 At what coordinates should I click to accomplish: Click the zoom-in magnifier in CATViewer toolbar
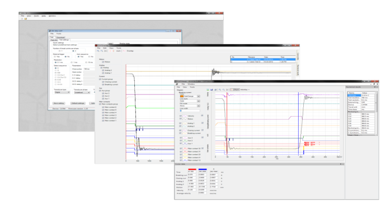(220, 89)
